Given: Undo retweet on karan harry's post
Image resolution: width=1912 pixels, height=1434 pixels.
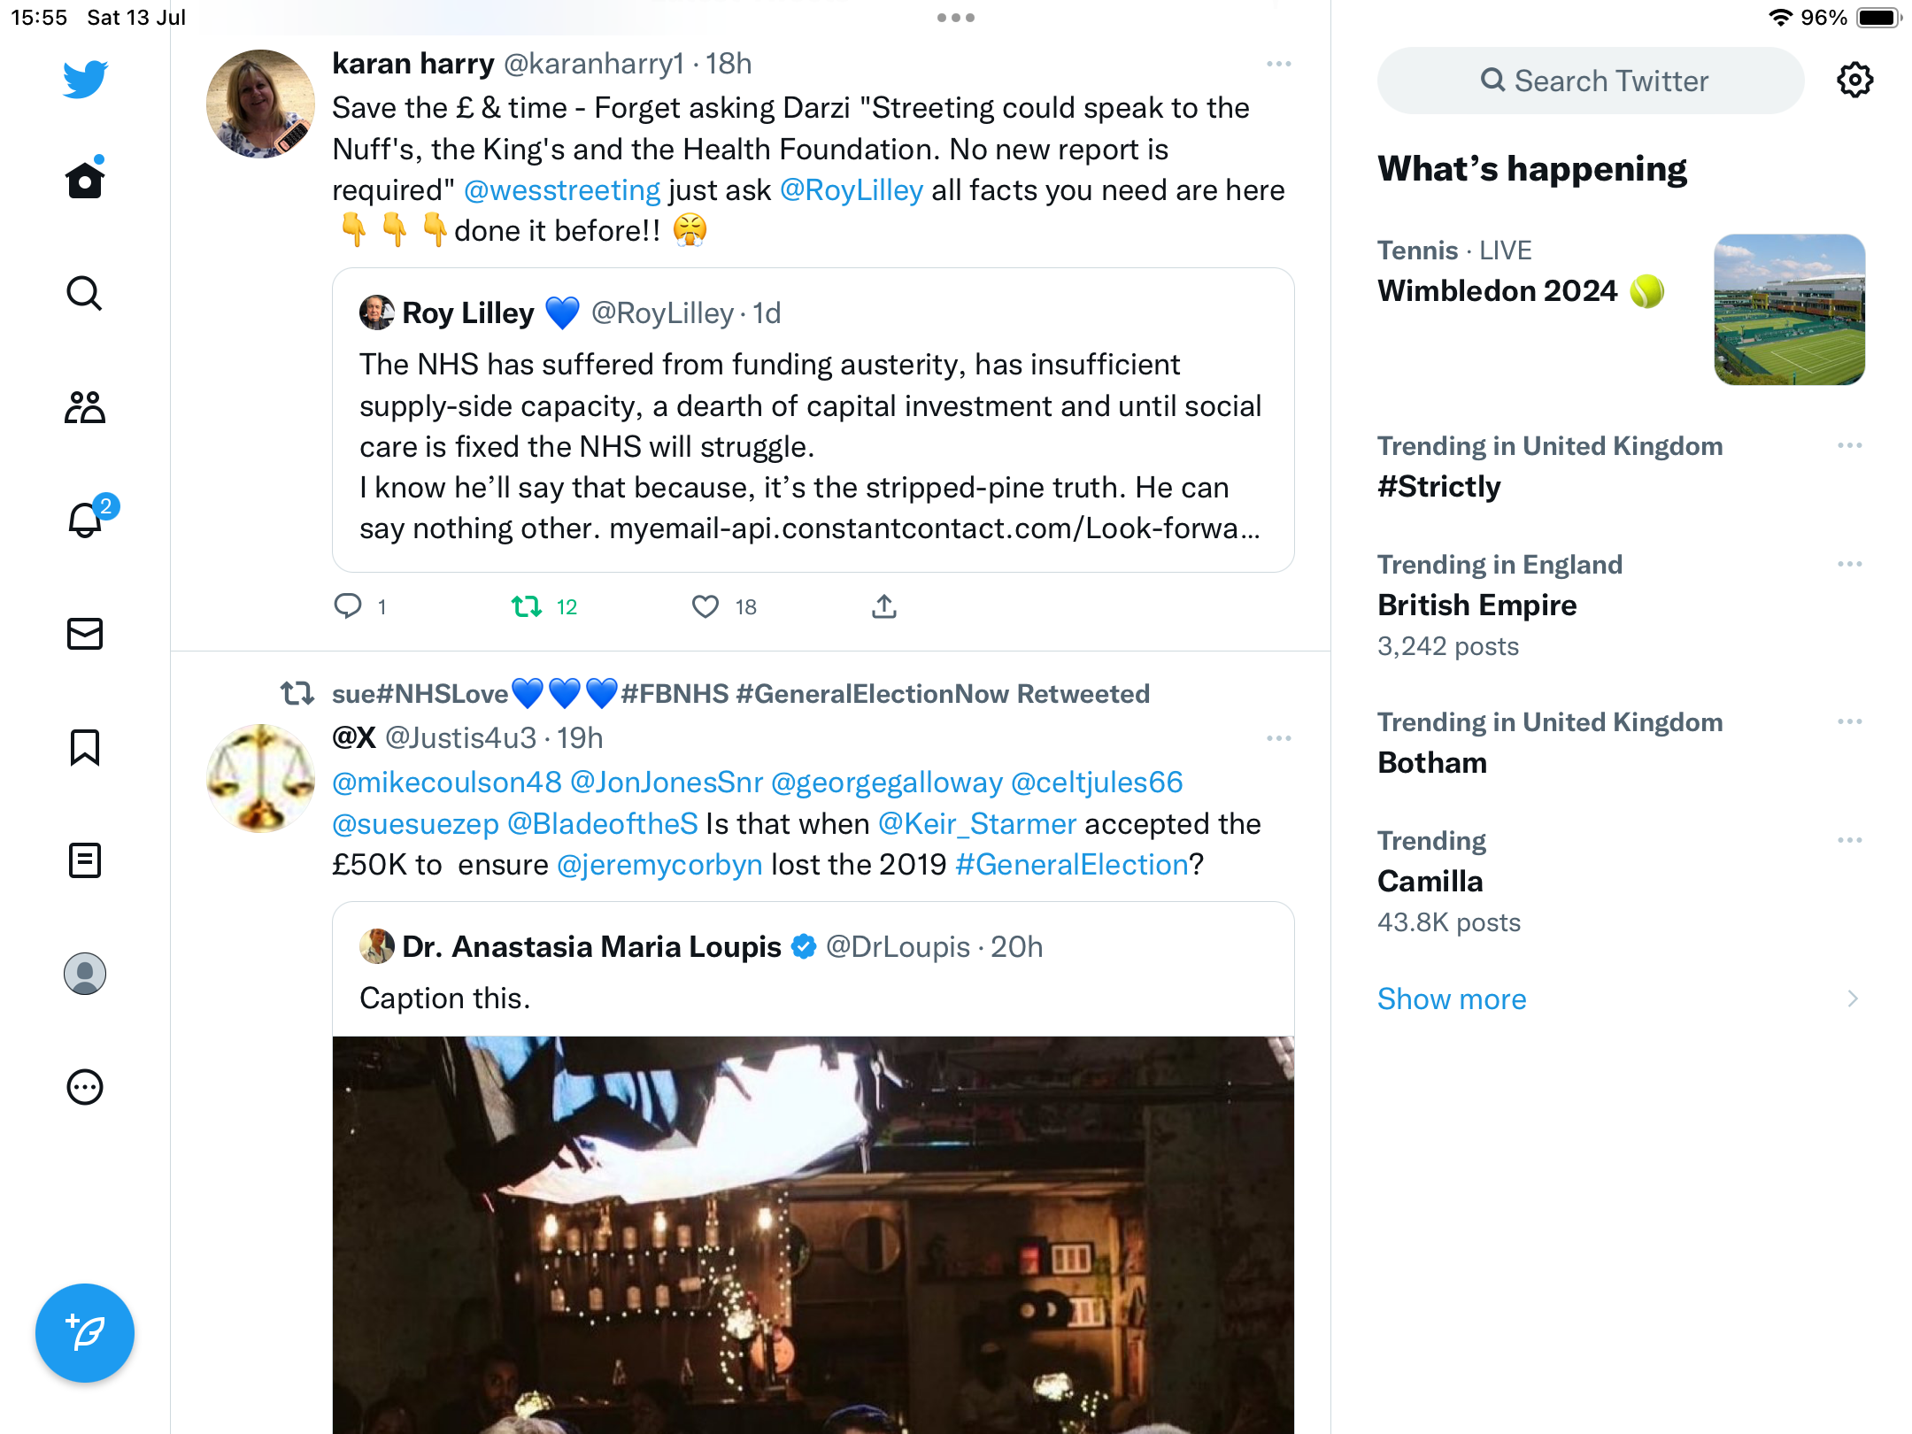Looking at the screenshot, I should tap(527, 606).
